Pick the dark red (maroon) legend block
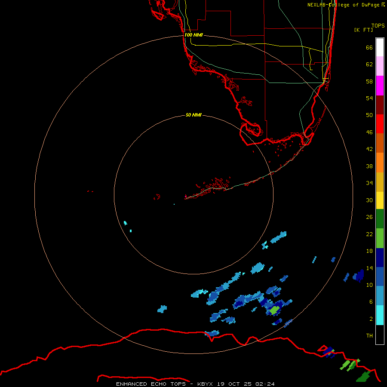 coord(380,105)
